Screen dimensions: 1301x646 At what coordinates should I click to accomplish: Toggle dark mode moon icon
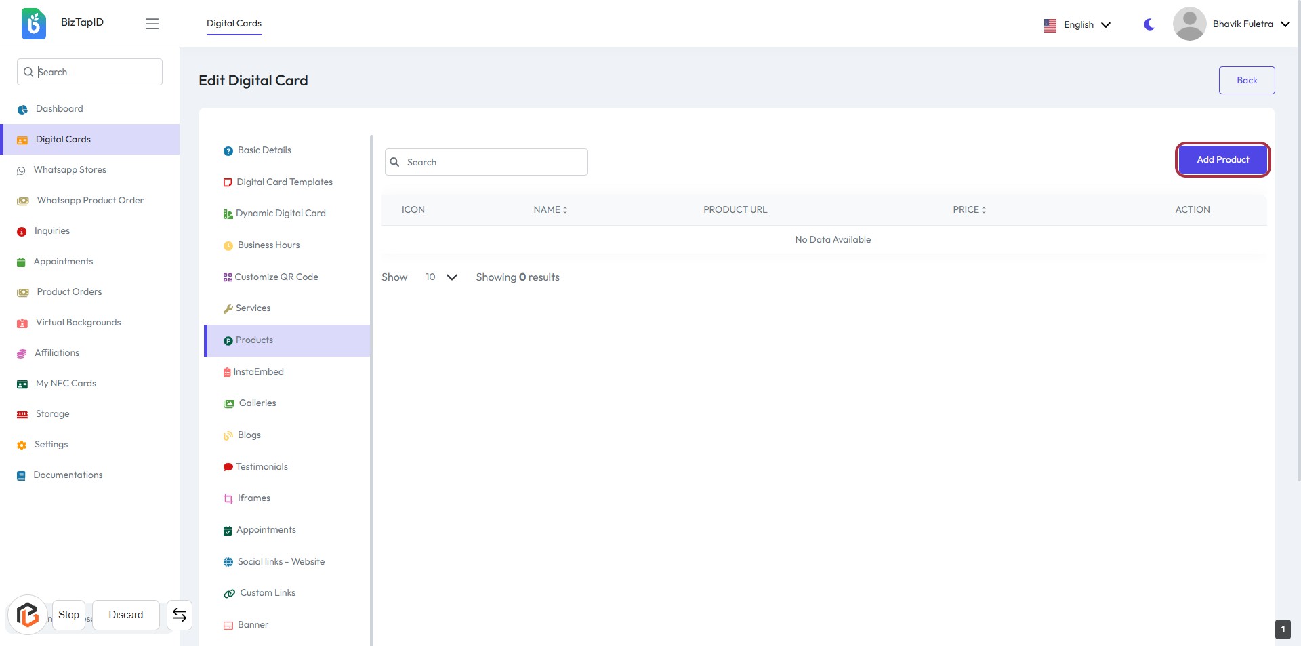[x=1149, y=24]
